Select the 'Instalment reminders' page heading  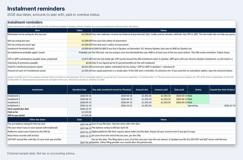coord(36,9)
